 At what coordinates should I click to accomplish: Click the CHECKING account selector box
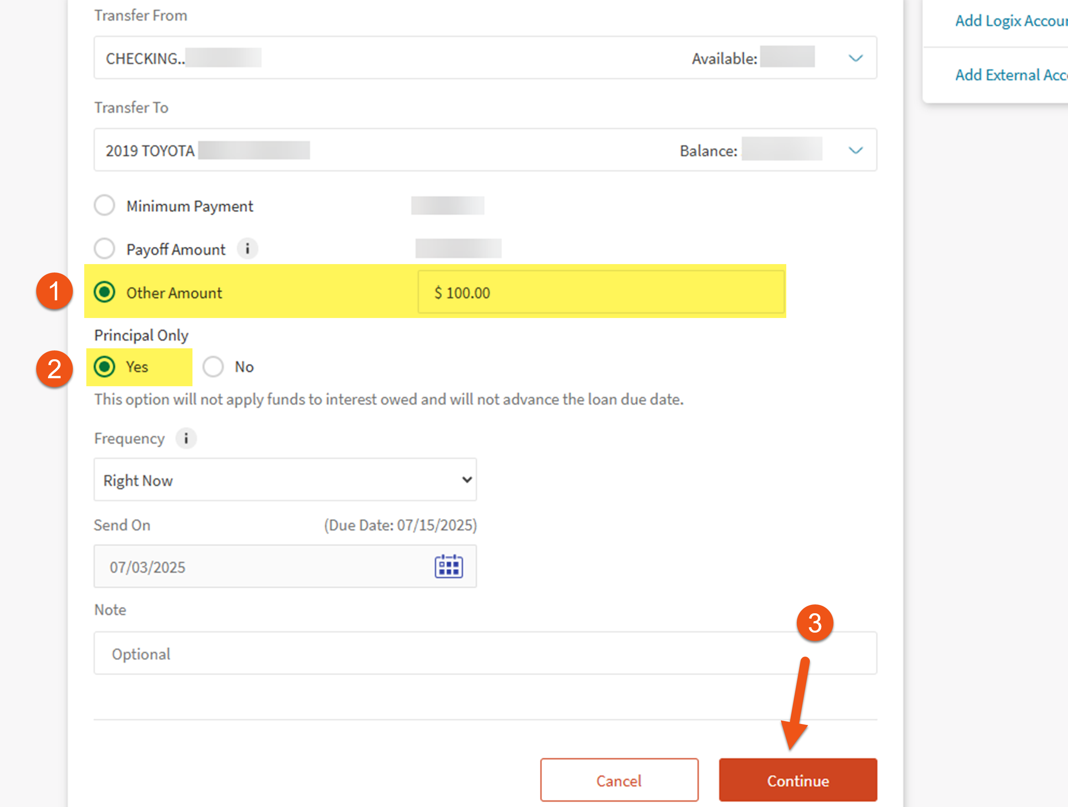point(435,58)
